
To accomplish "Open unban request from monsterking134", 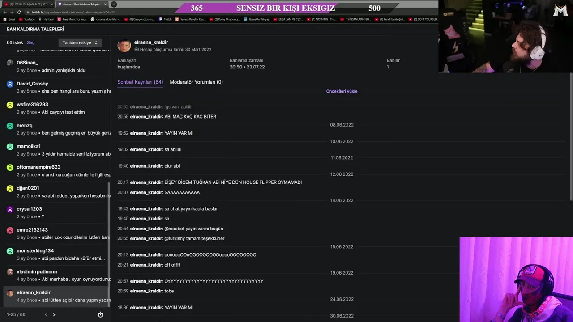I will 56,254.
